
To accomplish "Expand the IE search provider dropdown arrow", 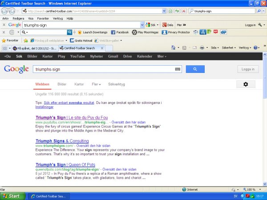I will [x=263, y=11].
